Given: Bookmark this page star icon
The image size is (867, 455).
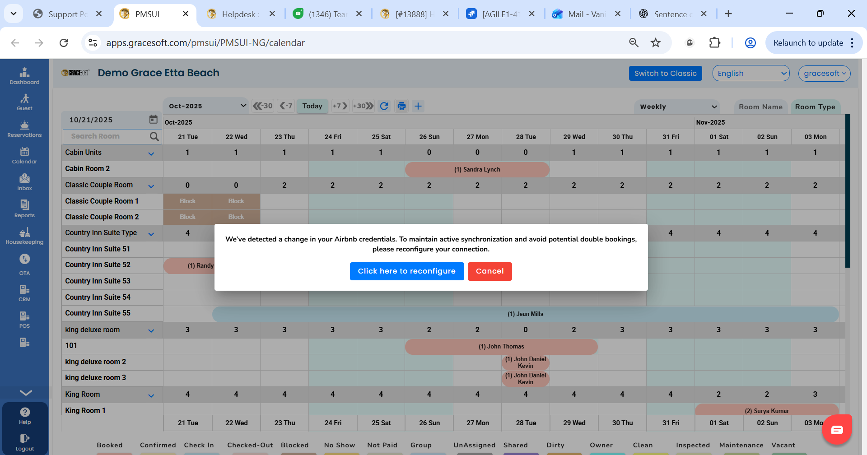Looking at the screenshot, I should click(656, 43).
